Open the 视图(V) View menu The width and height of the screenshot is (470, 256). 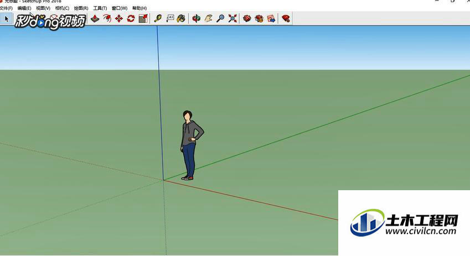click(43, 8)
